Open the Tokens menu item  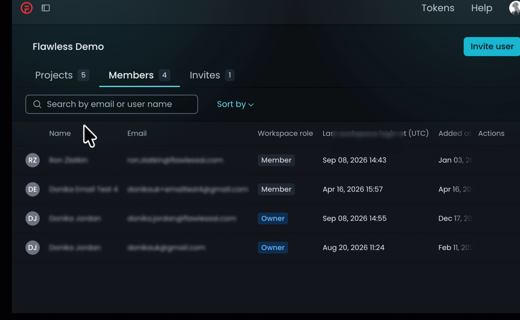point(438,8)
